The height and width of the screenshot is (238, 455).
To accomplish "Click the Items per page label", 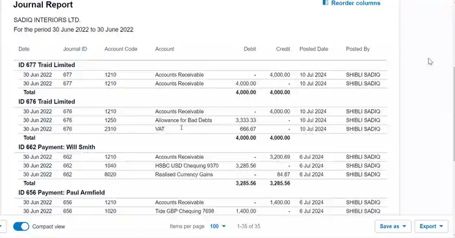I will [x=187, y=226].
